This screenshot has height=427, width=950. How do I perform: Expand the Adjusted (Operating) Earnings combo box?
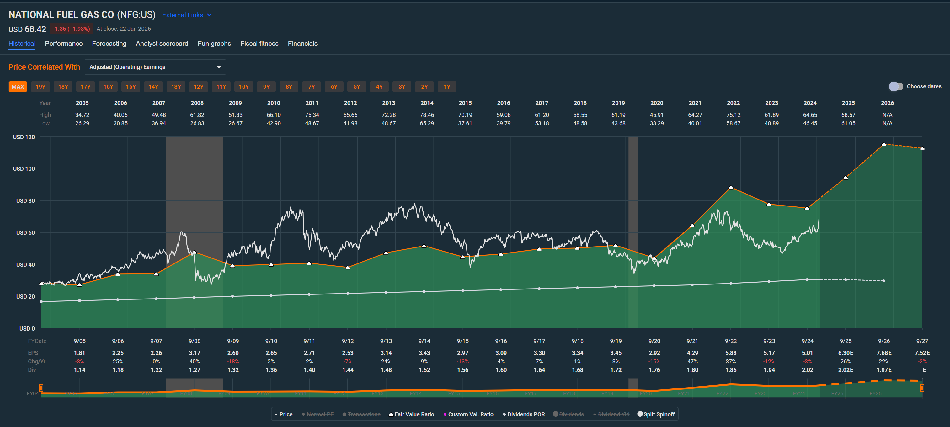pyautogui.click(x=155, y=67)
